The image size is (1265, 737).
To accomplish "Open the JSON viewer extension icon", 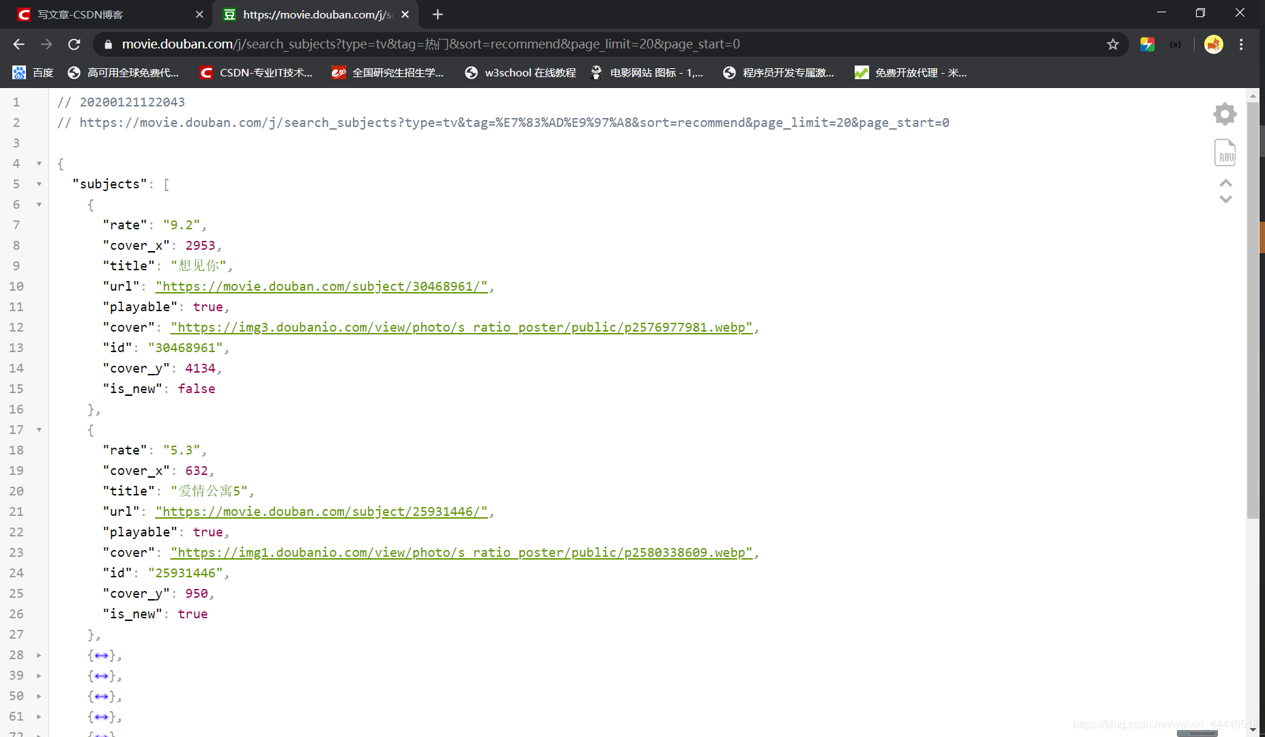I will click(1176, 44).
